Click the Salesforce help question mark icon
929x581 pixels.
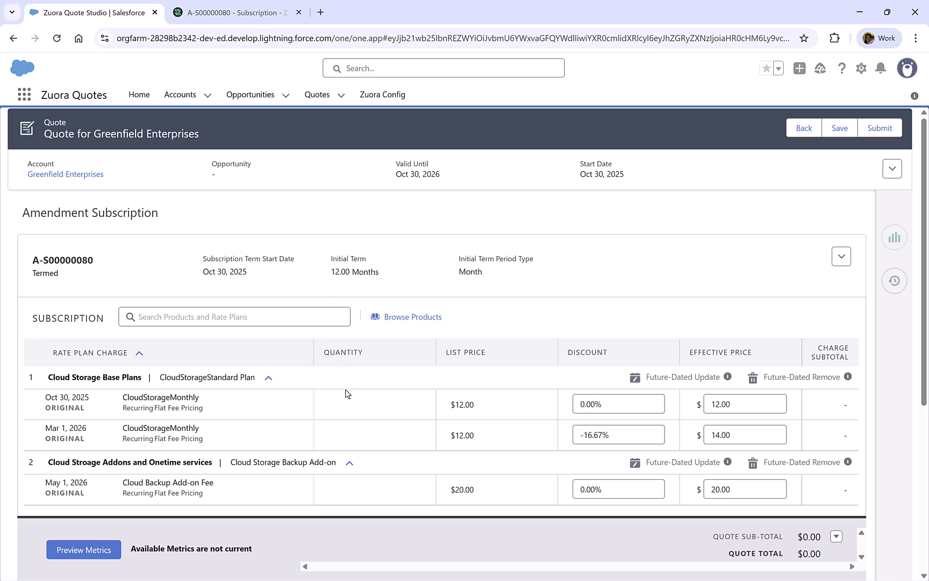point(842,68)
